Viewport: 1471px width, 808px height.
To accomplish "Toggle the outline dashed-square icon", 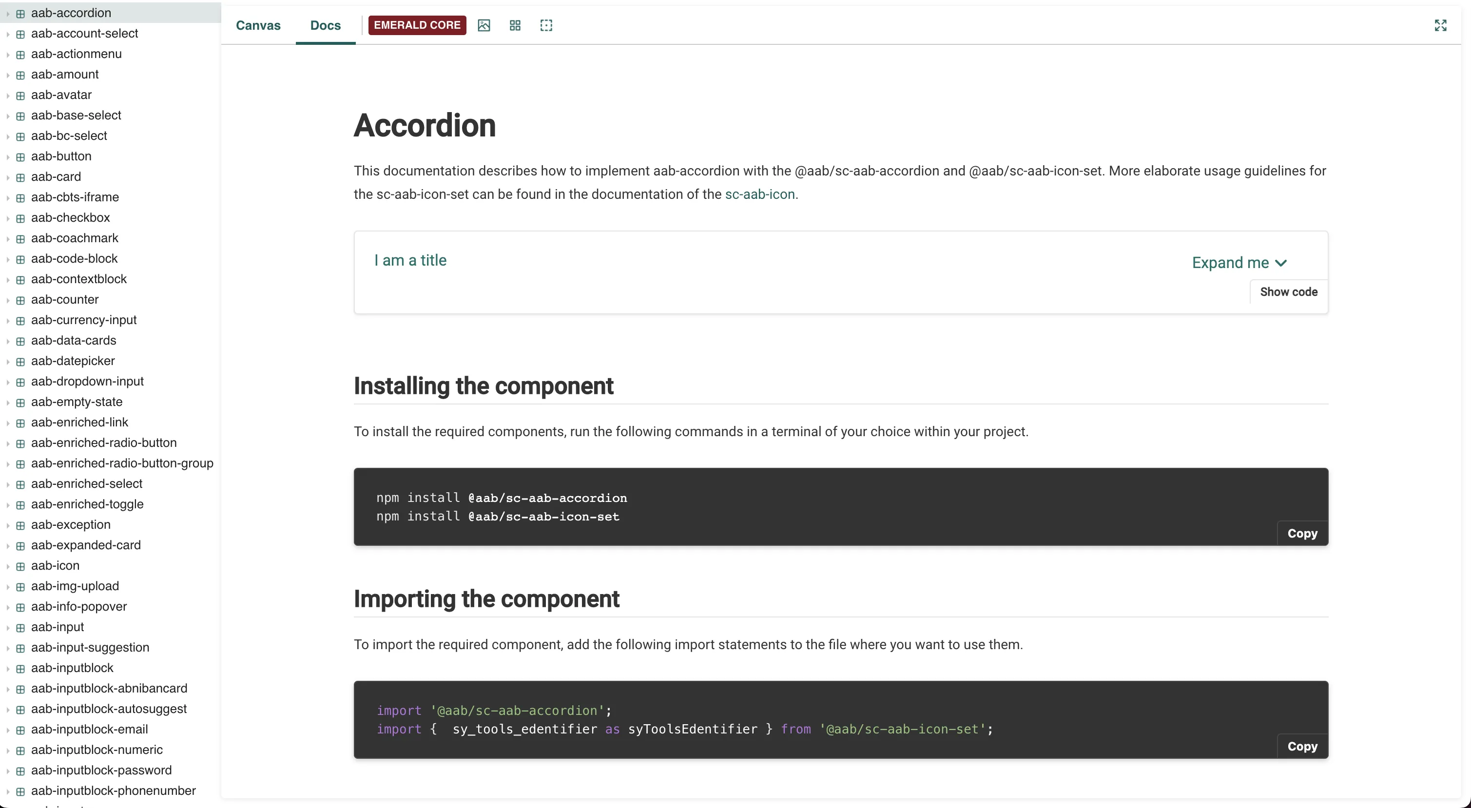I will tap(546, 25).
